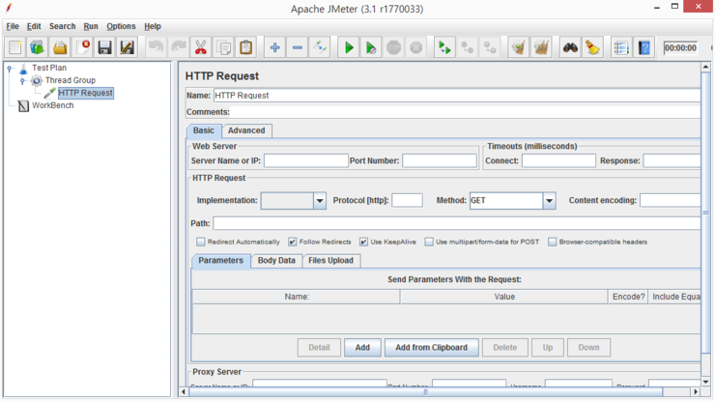Open the Templates icon
Viewport: 715px width, 401px height.
click(x=38, y=47)
